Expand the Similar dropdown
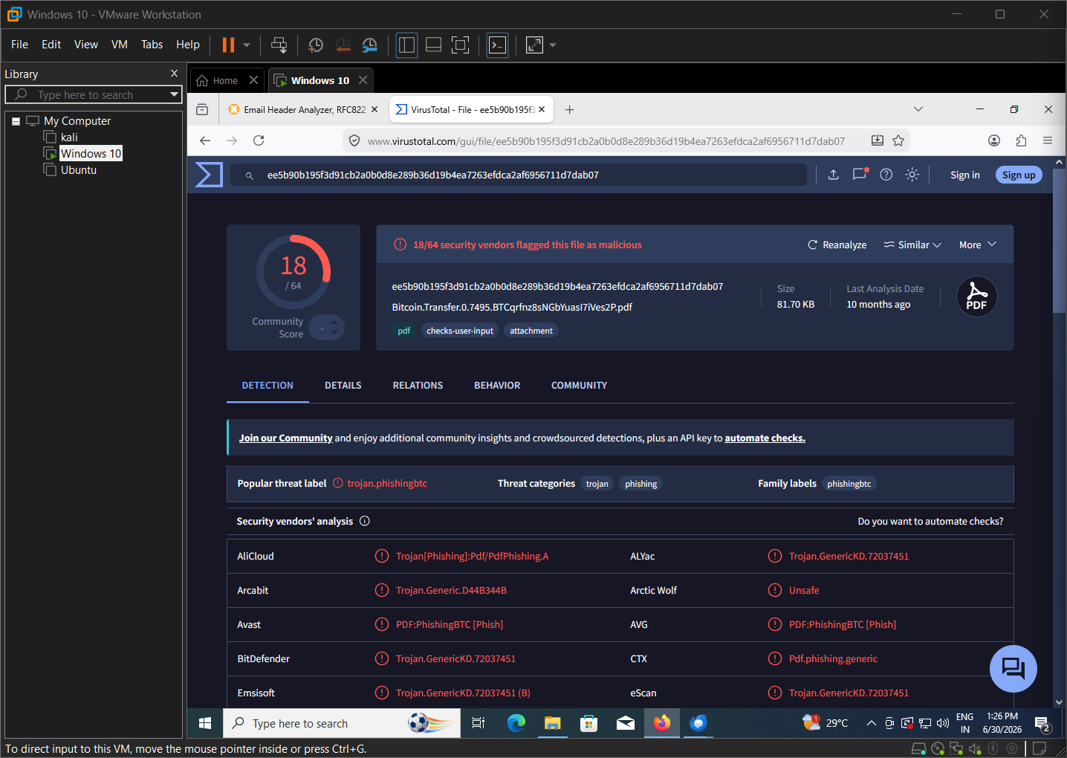This screenshot has height=758, width=1067. point(912,244)
